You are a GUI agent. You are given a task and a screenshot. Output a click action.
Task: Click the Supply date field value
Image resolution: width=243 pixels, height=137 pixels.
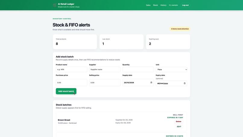coord(129,83)
